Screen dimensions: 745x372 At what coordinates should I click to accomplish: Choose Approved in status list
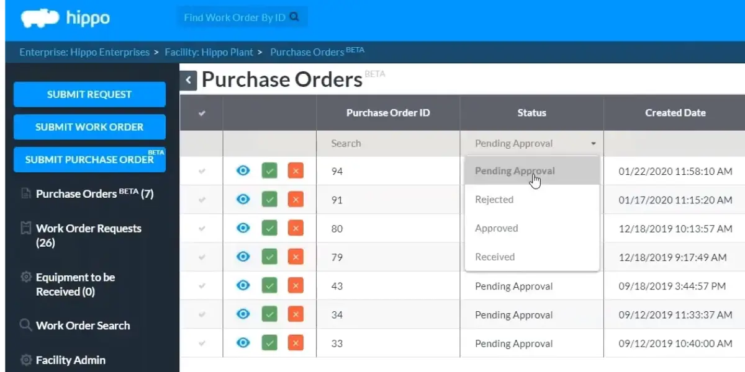coord(532,228)
